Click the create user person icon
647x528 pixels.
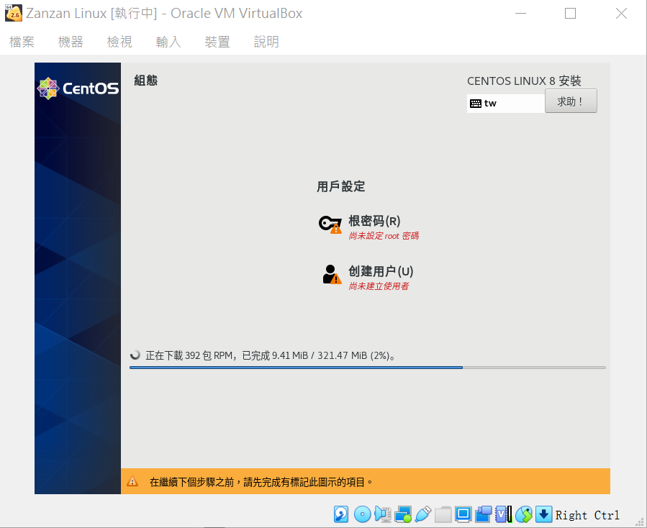click(x=331, y=274)
